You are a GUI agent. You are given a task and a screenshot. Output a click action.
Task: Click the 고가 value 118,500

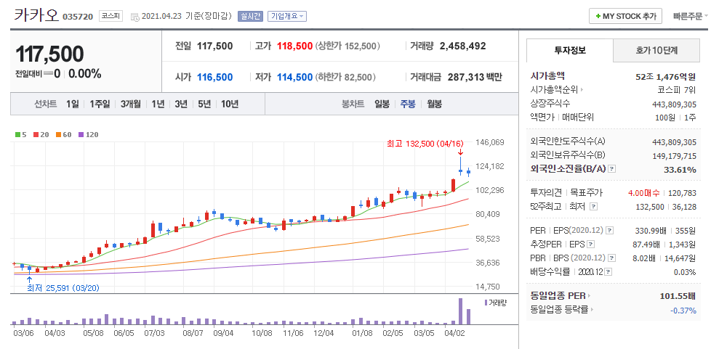pyautogui.click(x=294, y=46)
